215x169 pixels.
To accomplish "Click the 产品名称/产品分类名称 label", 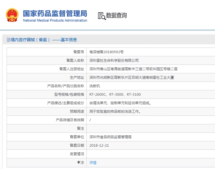I will tap(66, 86).
